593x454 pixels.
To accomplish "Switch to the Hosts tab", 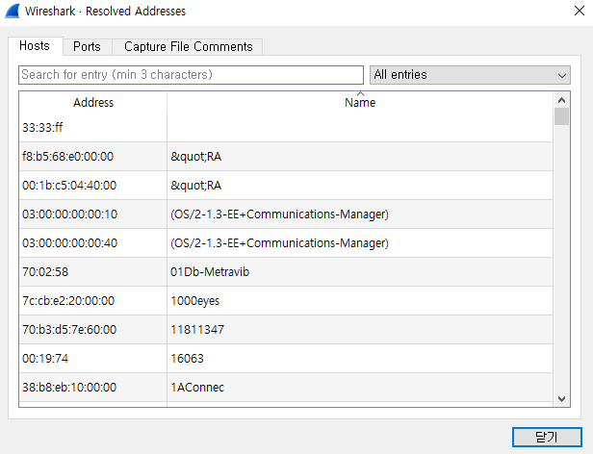I will [35, 46].
